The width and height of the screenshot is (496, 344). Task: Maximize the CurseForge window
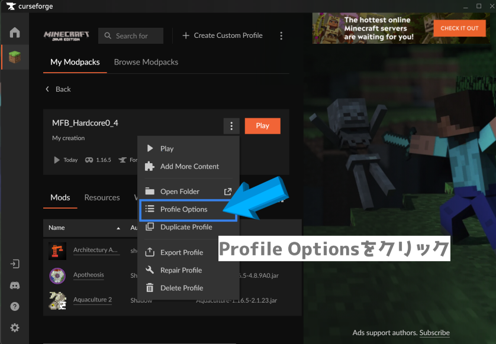(x=479, y=7)
